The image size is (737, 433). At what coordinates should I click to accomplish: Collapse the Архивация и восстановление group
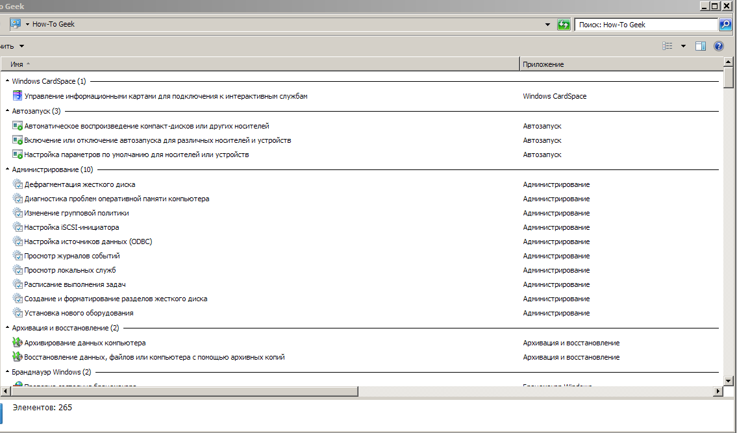tap(7, 328)
